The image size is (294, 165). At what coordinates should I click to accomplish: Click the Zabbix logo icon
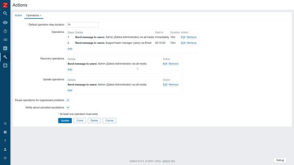pyautogui.click(x=5, y=5)
